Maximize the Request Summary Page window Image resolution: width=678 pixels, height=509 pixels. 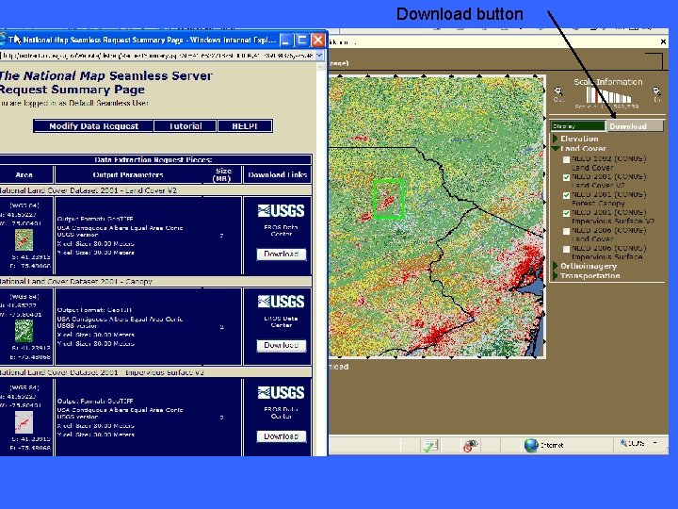coord(302,41)
